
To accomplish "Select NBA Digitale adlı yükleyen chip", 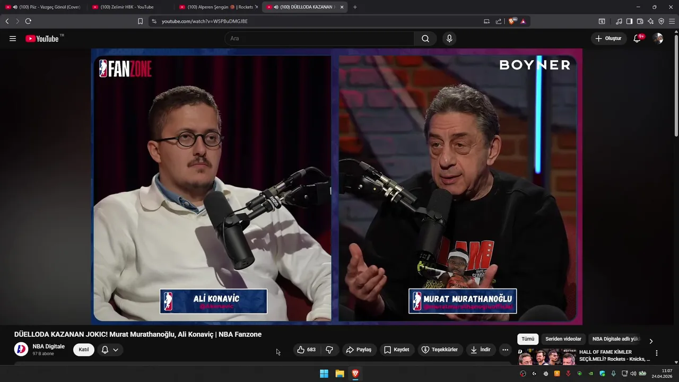I will (616, 339).
